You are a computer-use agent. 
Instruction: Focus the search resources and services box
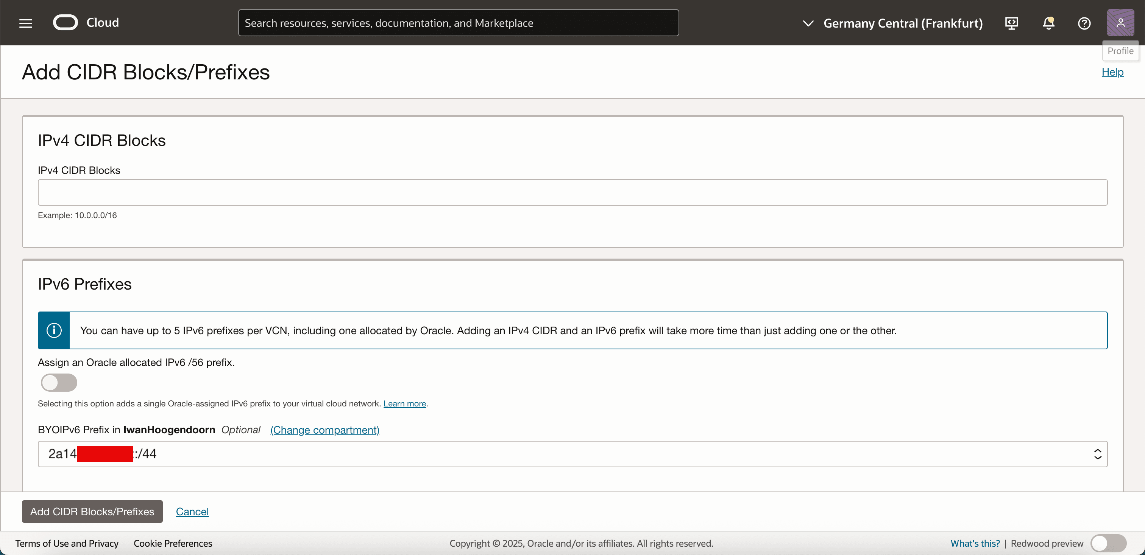click(x=458, y=23)
